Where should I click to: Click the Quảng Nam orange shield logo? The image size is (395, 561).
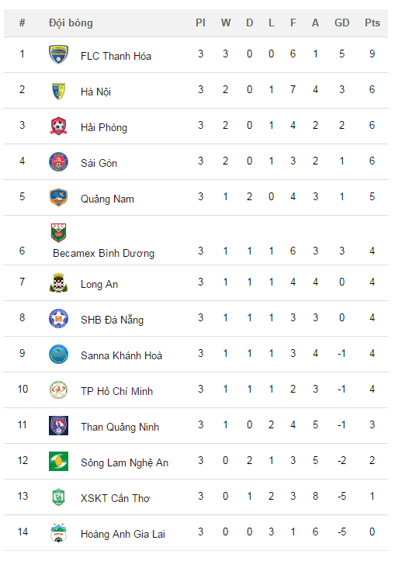58,198
